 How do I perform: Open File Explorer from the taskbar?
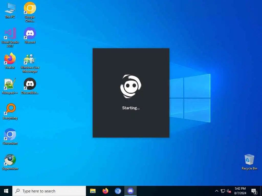93,191
